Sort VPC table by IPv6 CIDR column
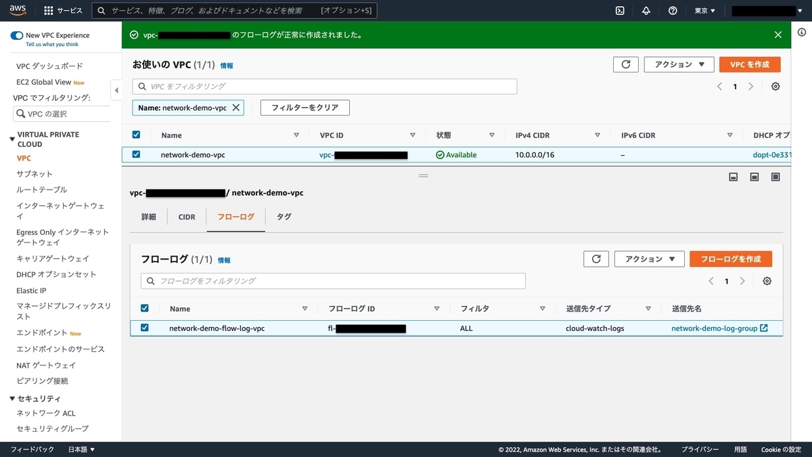 730,135
